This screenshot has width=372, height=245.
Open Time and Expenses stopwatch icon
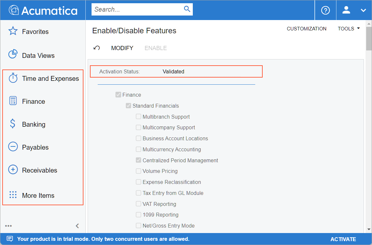[13, 78]
